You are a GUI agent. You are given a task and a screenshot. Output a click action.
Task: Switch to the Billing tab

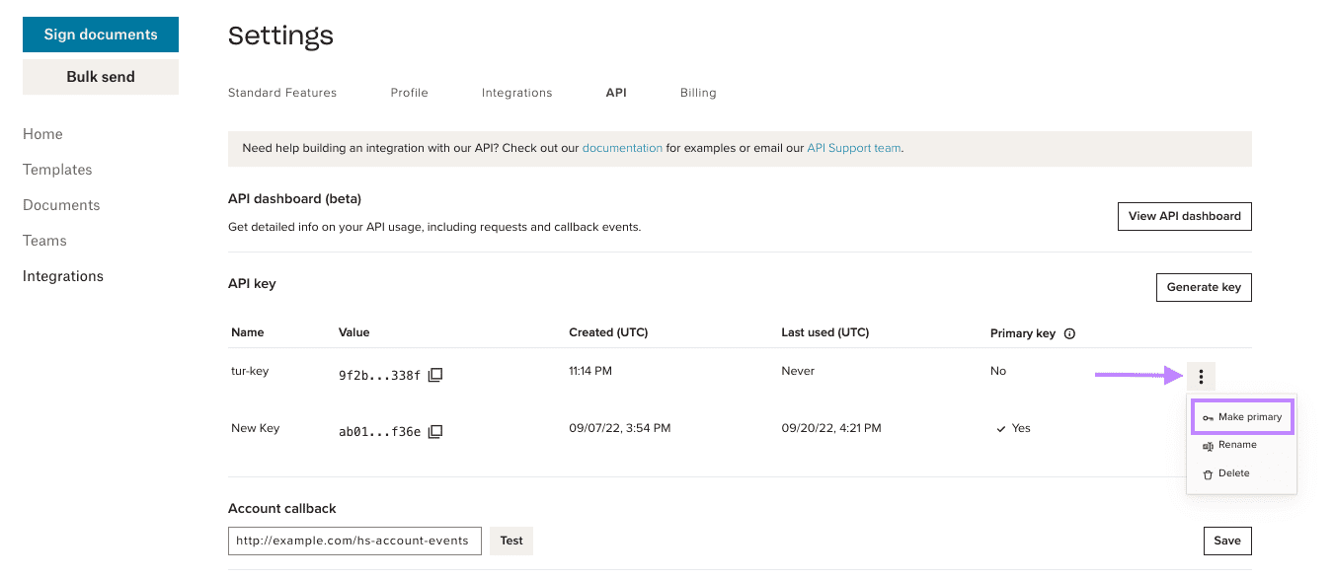698,92
